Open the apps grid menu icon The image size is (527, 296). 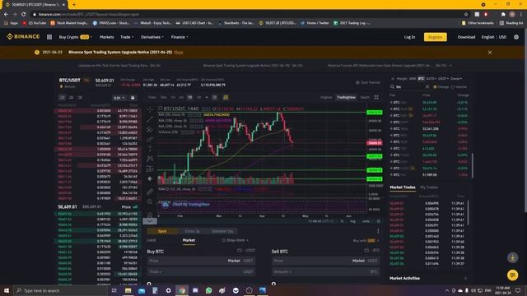coord(49,37)
